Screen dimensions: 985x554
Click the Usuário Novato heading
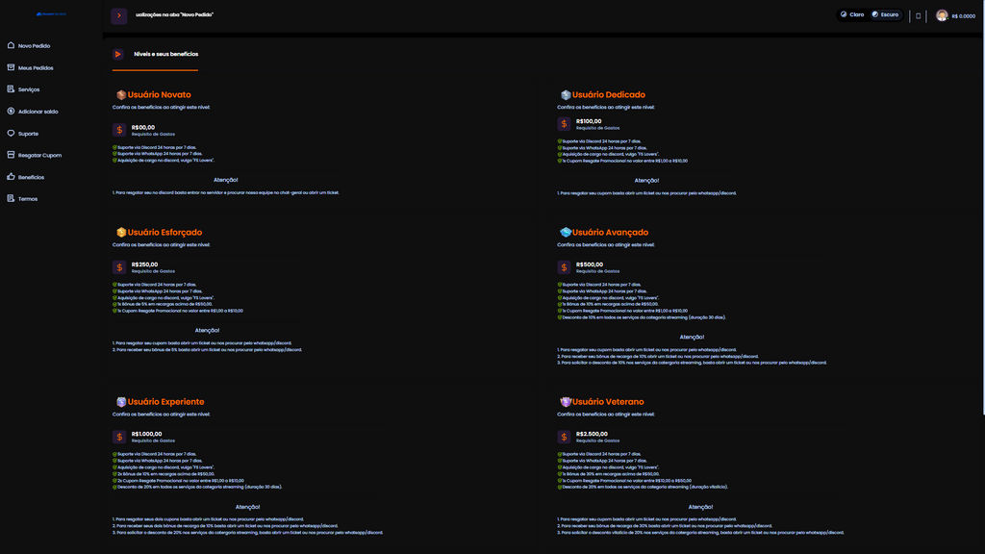coord(159,95)
